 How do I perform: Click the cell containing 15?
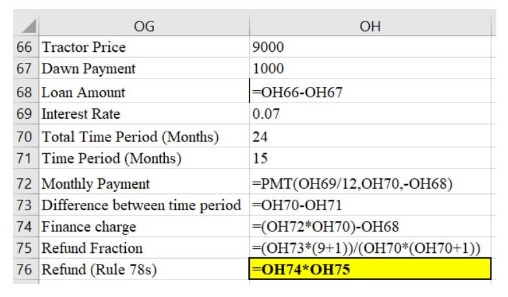tap(370, 158)
